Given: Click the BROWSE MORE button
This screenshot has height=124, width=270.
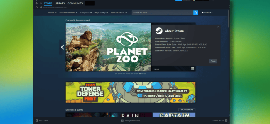Looking at the screenshot, I should coord(187,110).
